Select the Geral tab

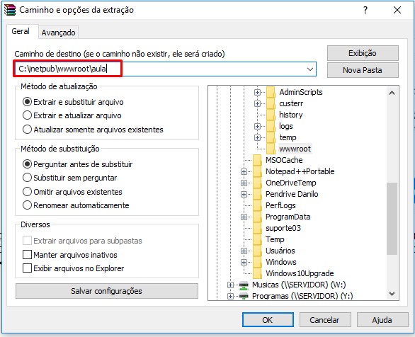pyautogui.click(x=21, y=31)
